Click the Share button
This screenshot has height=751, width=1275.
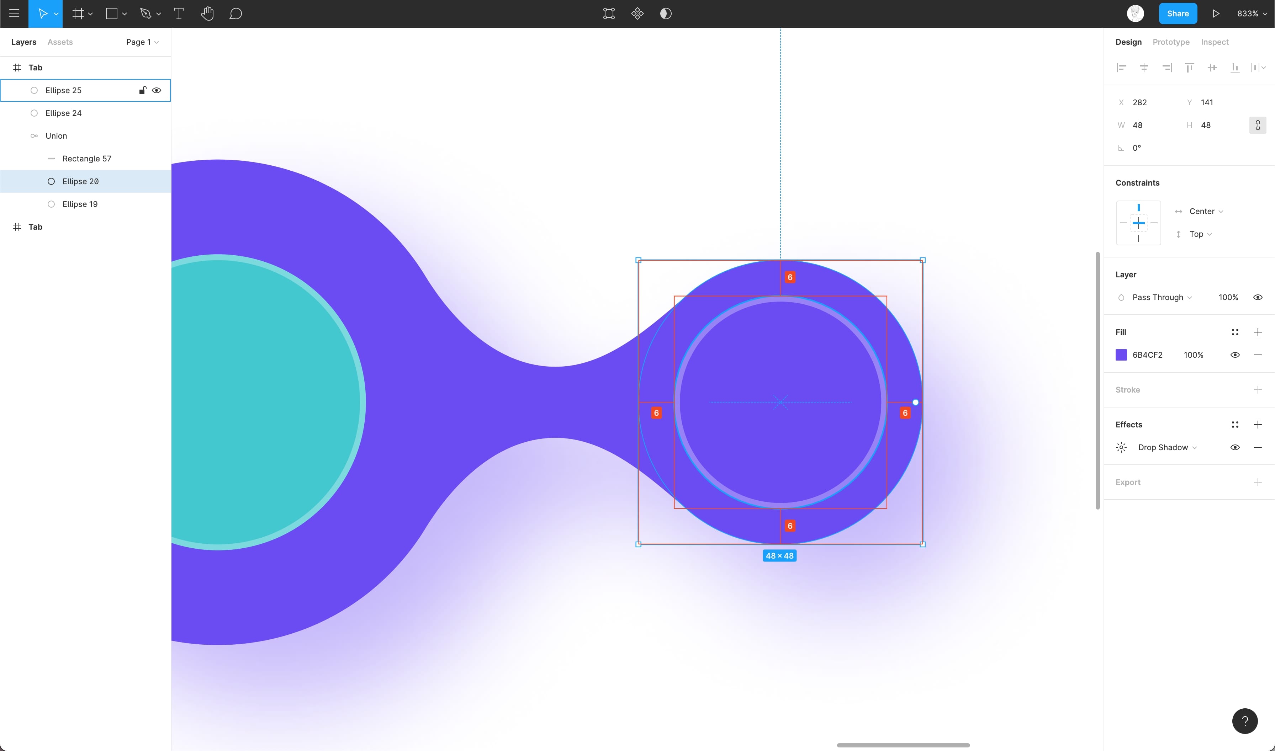tap(1177, 14)
